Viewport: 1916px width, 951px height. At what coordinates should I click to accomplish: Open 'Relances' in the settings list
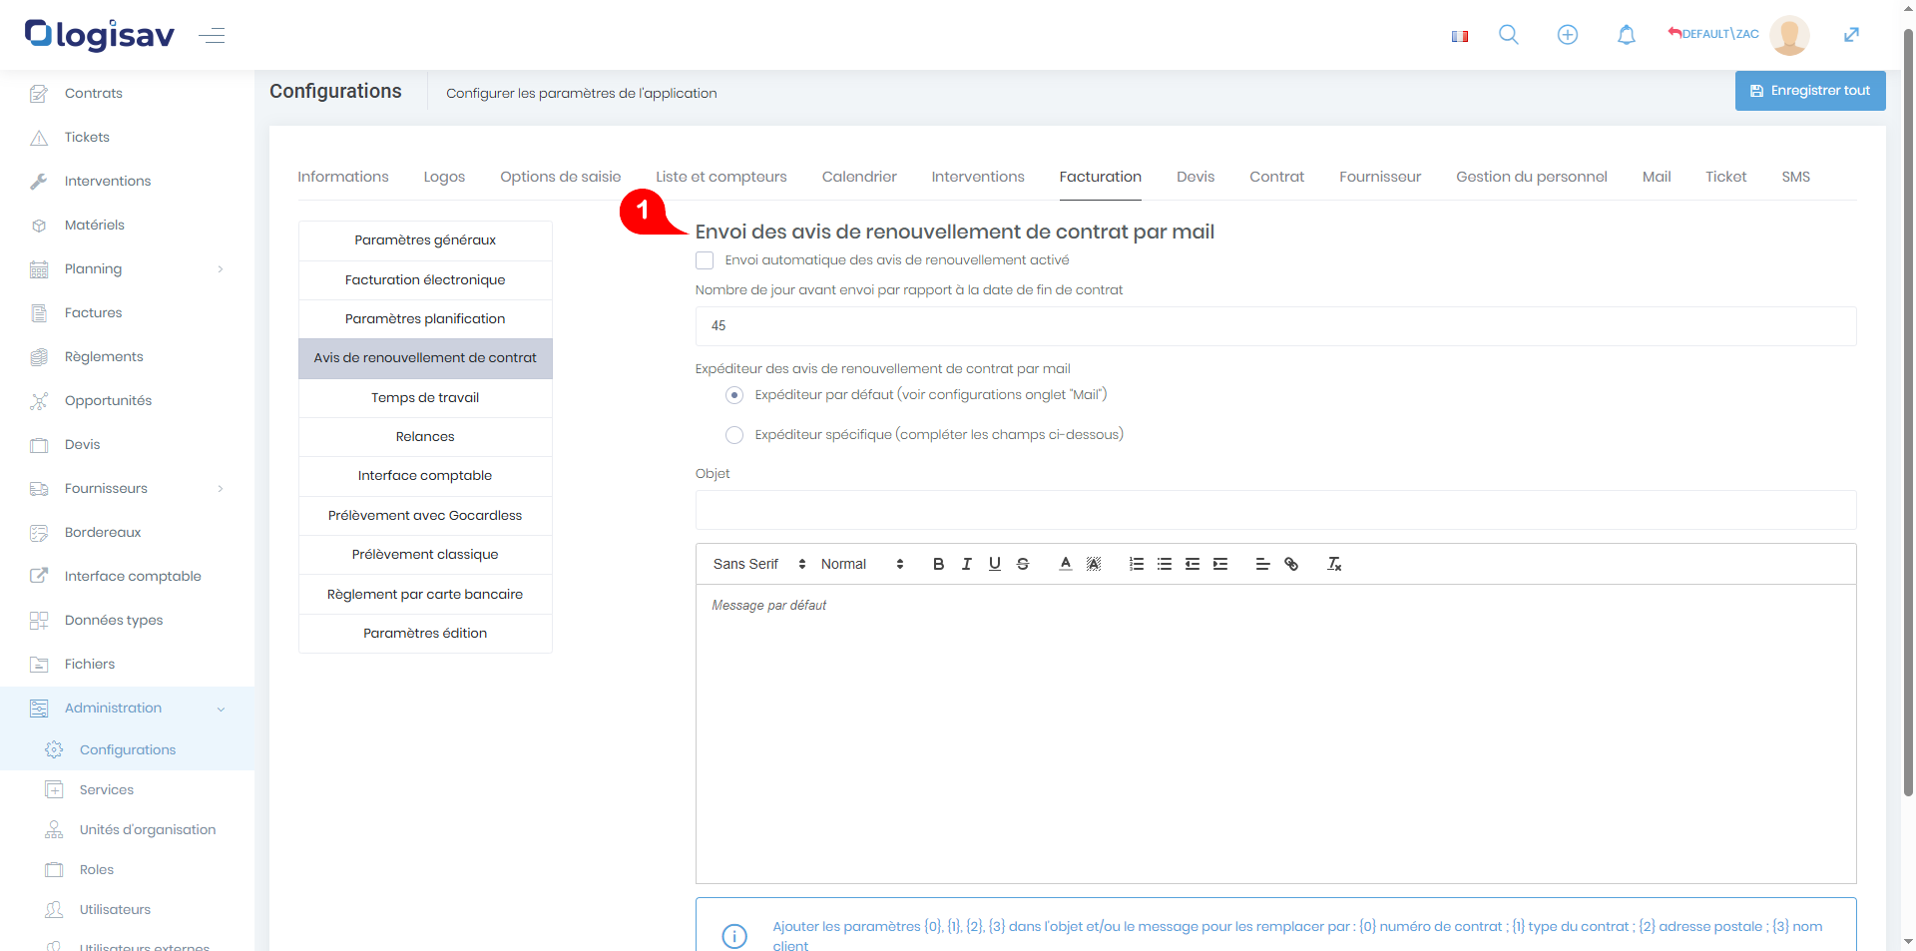click(x=425, y=437)
